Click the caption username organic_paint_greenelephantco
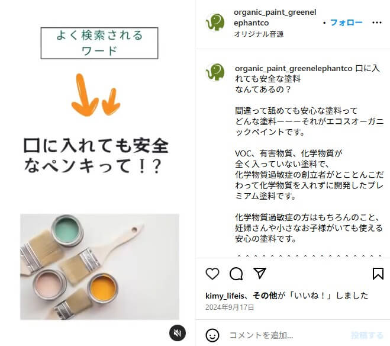This screenshot has width=390, height=346. [294, 69]
